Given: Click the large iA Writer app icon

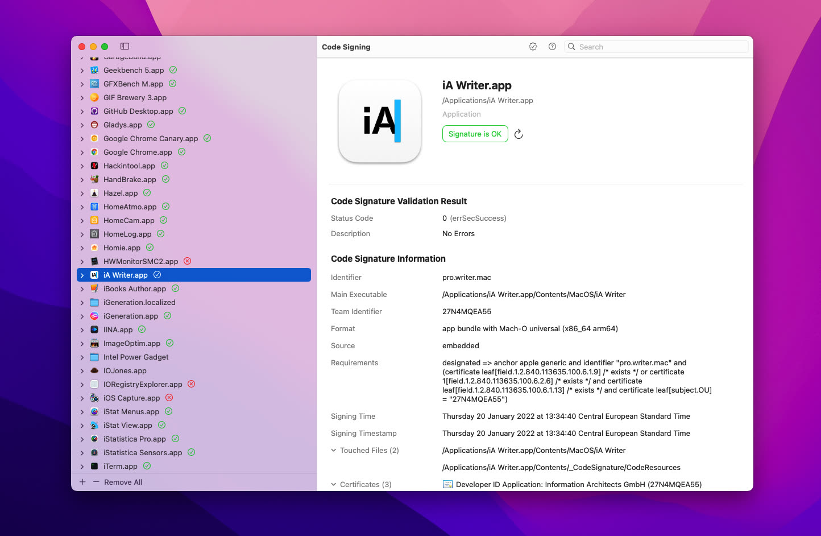Looking at the screenshot, I should pyautogui.click(x=380, y=121).
